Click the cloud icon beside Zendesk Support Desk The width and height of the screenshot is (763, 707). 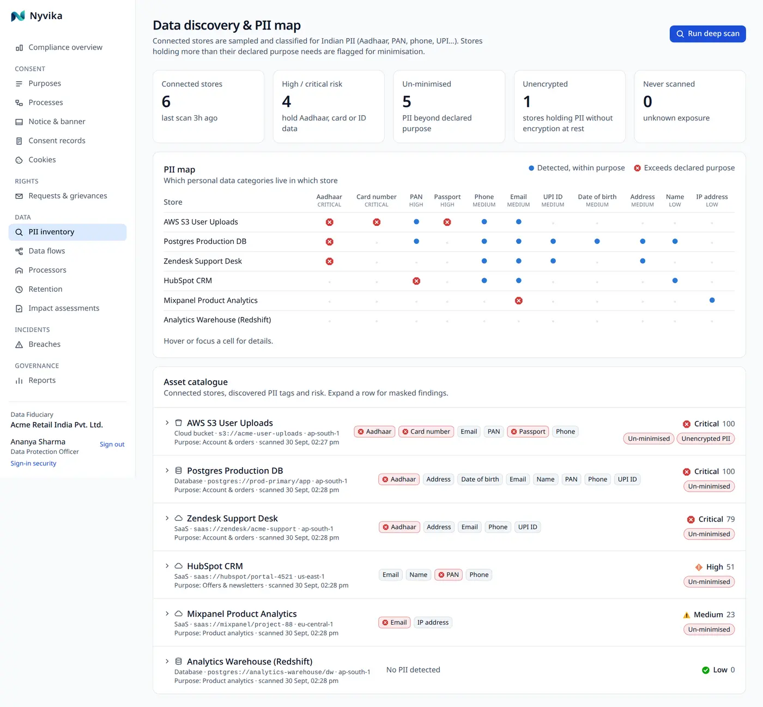(x=178, y=518)
